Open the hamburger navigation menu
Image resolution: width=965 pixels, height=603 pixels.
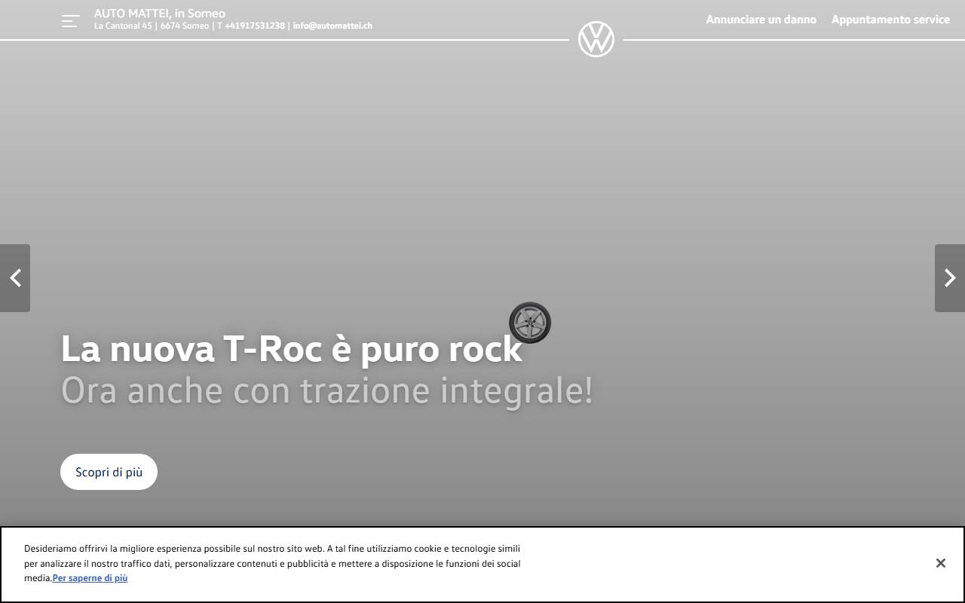(x=70, y=21)
